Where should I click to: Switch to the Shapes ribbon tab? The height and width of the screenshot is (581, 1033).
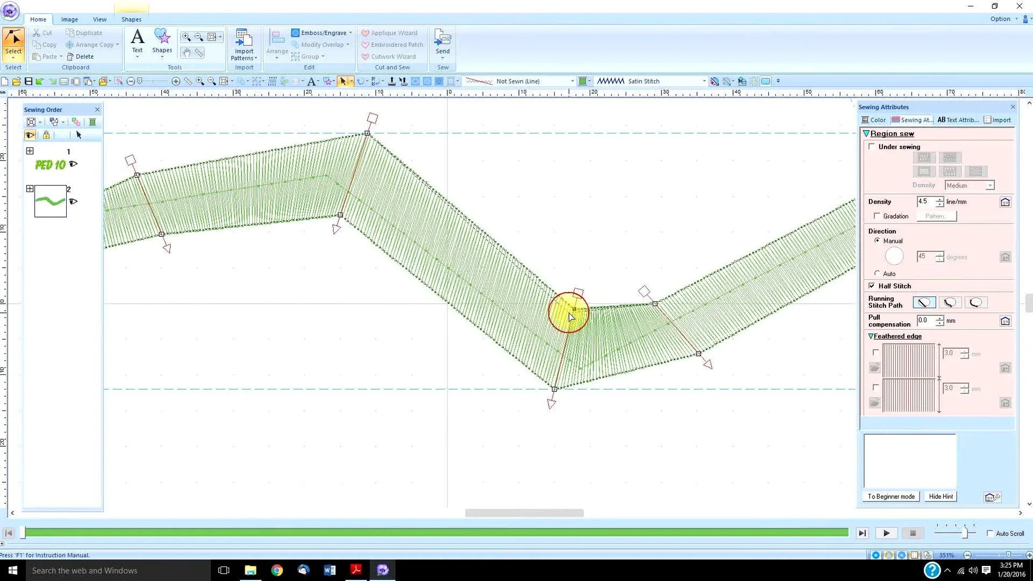coord(131,19)
